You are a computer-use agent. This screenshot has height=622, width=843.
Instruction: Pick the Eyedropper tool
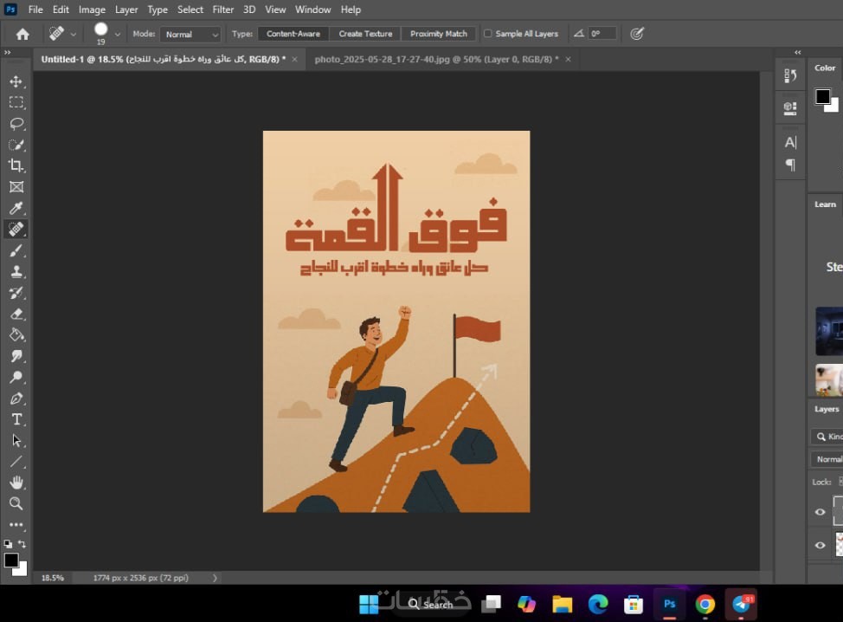pyautogui.click(x=16, y=208)
